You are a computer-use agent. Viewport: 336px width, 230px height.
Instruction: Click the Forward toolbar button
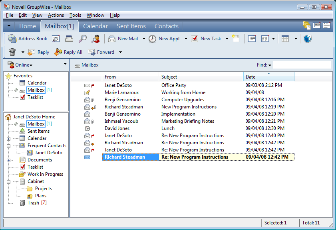coord(101,52)
